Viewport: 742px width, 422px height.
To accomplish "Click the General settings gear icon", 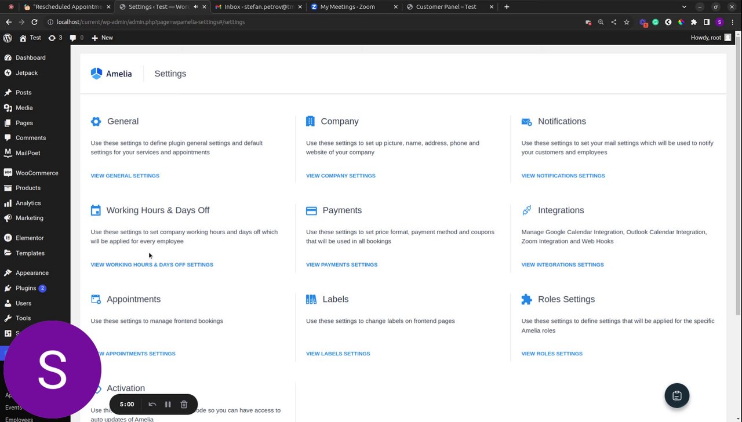I will (96, 121).
